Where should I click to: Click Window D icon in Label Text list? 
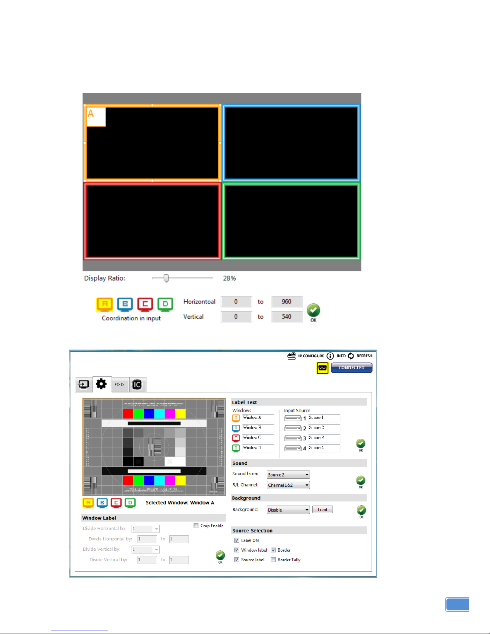coord(236,448)
